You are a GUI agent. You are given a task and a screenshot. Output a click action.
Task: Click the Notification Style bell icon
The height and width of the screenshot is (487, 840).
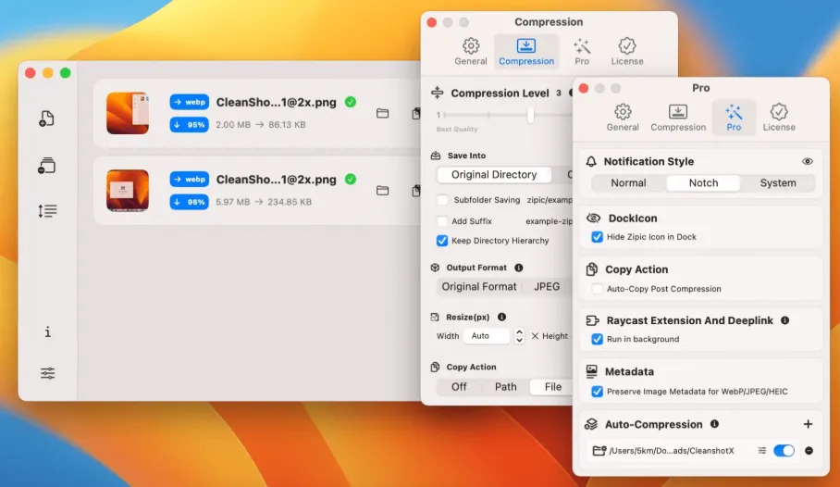click(591, 161)
